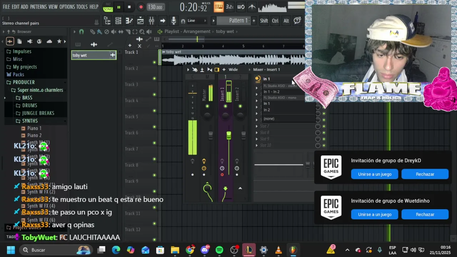Click the red record button
Viewport: 457px width, 257px height.
click(x=141, y=7)
